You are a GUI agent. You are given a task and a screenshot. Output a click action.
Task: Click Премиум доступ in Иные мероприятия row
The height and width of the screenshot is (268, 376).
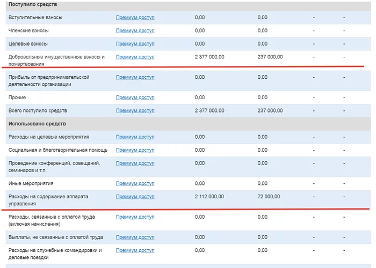[135, 184]
